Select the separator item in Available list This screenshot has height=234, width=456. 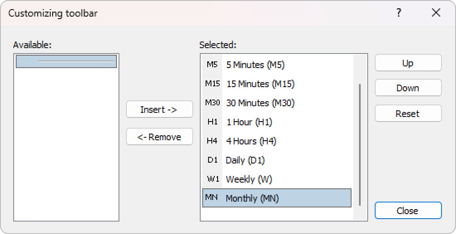click(66, 61)
